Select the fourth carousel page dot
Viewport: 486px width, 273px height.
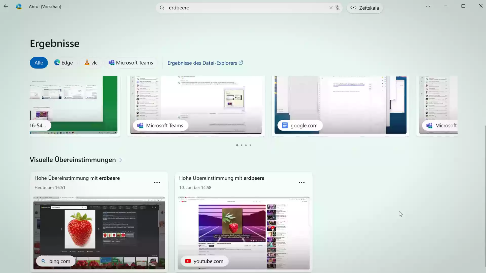click(x=250, y=145)
